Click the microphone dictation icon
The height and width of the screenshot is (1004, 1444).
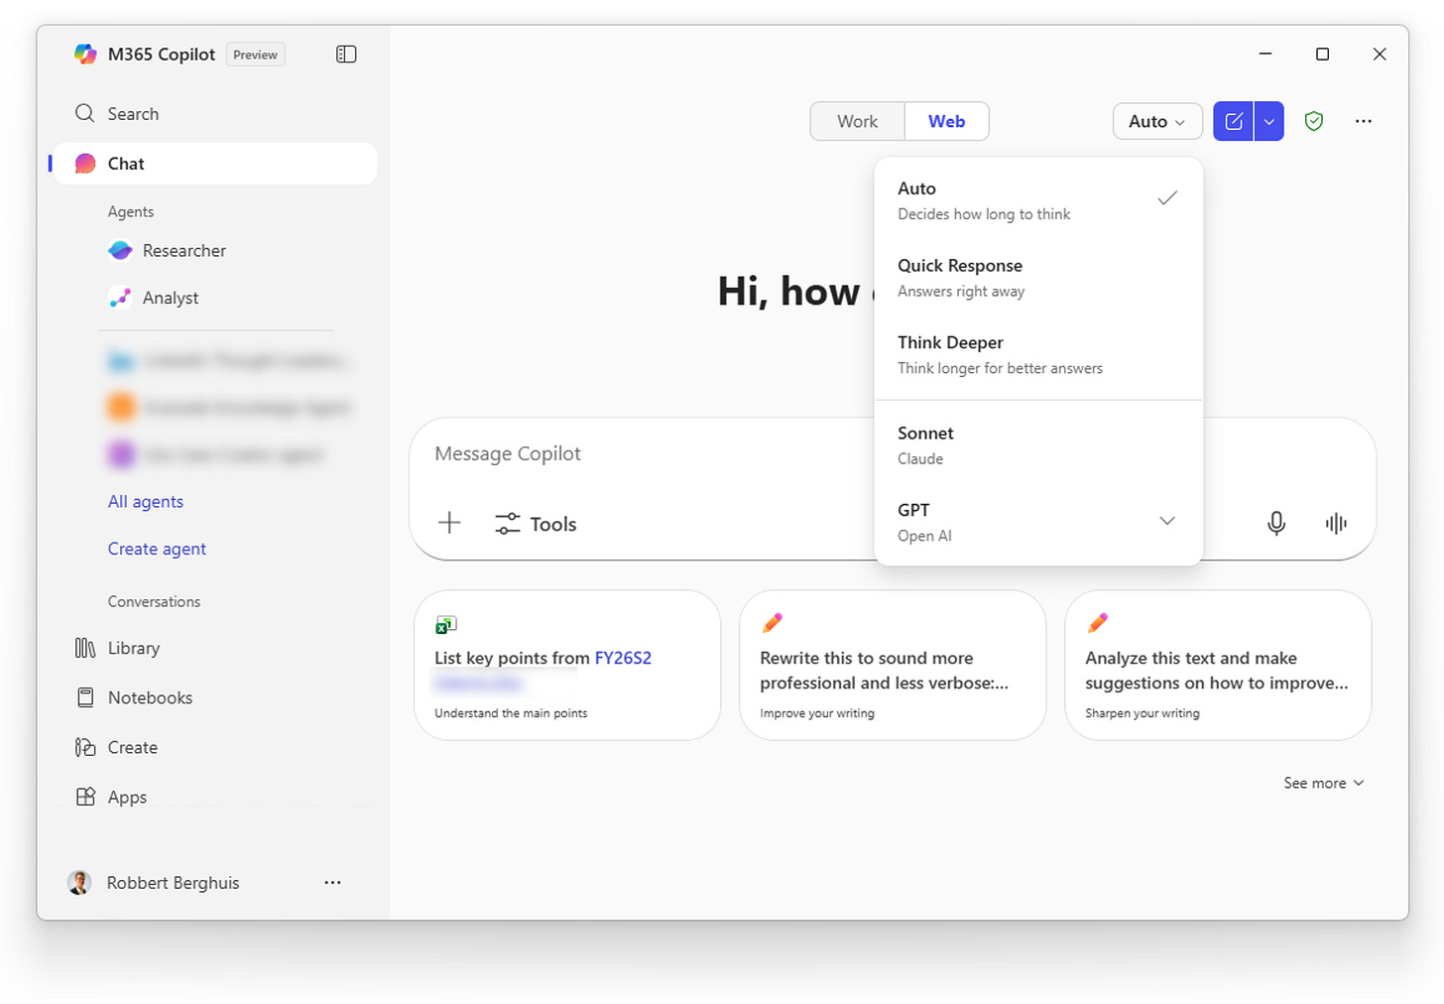click(x=1276, y=523)
